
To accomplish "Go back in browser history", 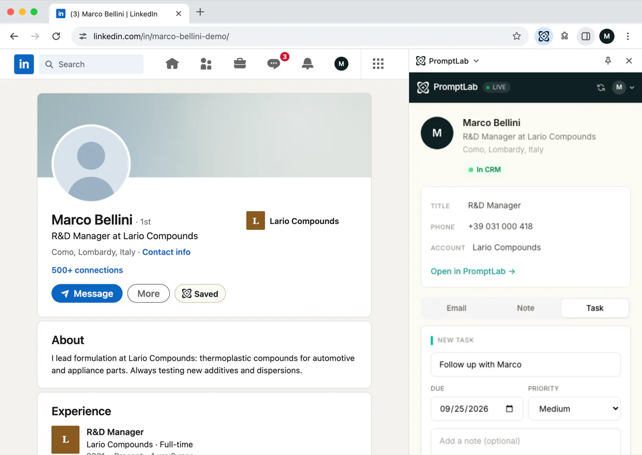I will click(14, 36).
